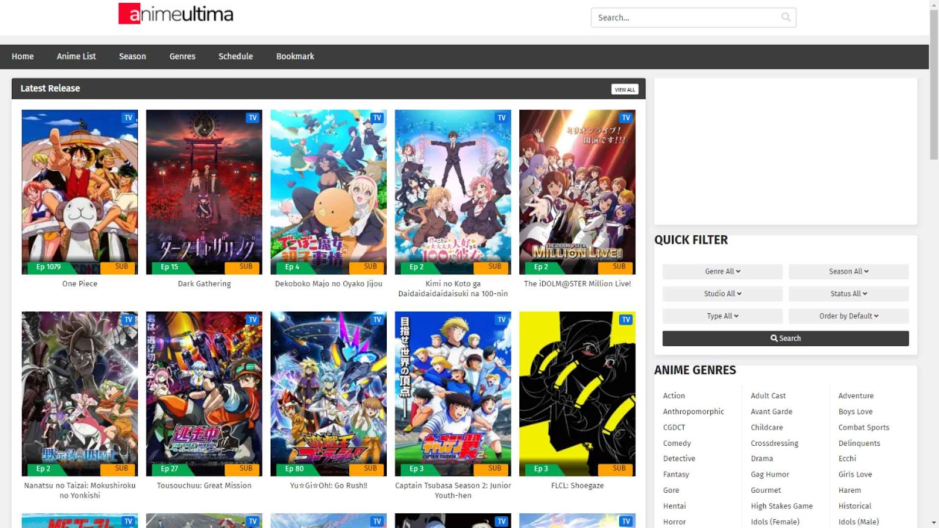The width and height of the screenshot is (939, 528).
Task: Select the Detective genre link
Action: (680, 459)
